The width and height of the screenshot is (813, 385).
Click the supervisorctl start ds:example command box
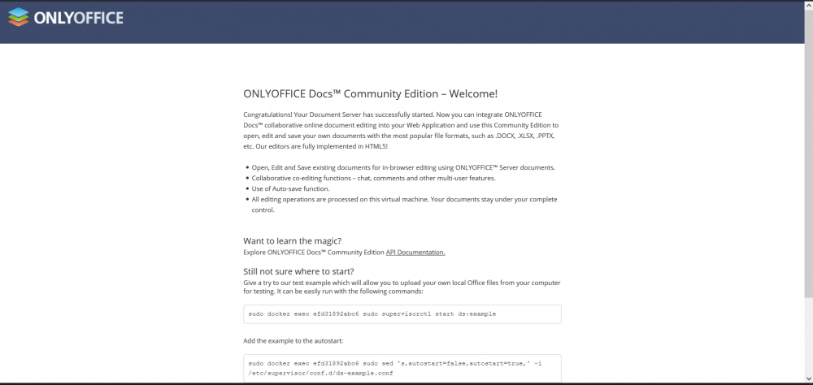(x=402, y=314)
